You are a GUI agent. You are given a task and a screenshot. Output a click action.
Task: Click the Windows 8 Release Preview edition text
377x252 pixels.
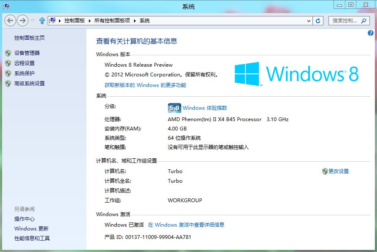(x=138, y=65)
